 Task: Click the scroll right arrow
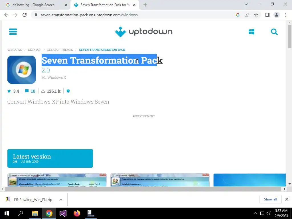point(285,189)
